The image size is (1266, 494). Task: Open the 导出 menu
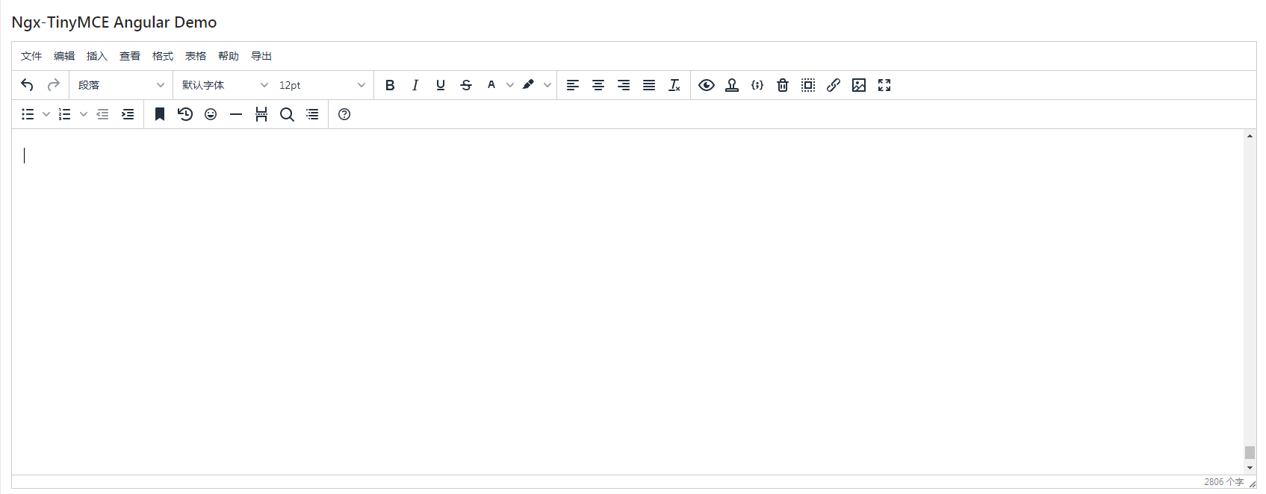tap(261, 56)
